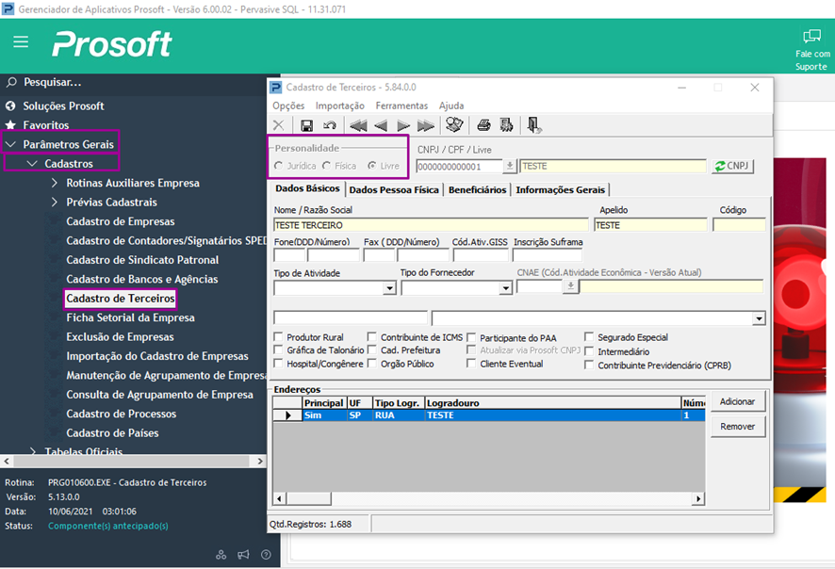Click the Undo arrow toolbar icon

(x=330, y=125)
